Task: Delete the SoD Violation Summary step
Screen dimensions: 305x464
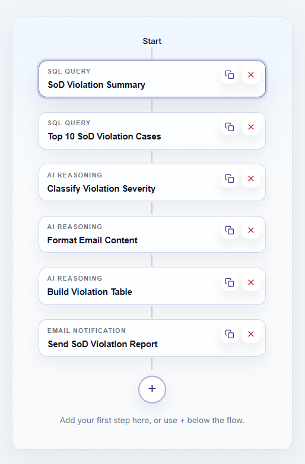Action: [x=251, y=75]
